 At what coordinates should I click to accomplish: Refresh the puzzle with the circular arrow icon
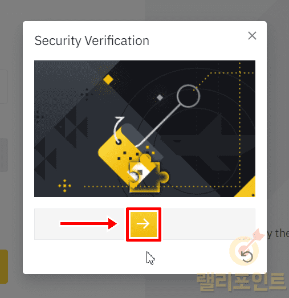click(x=247, y=256)
